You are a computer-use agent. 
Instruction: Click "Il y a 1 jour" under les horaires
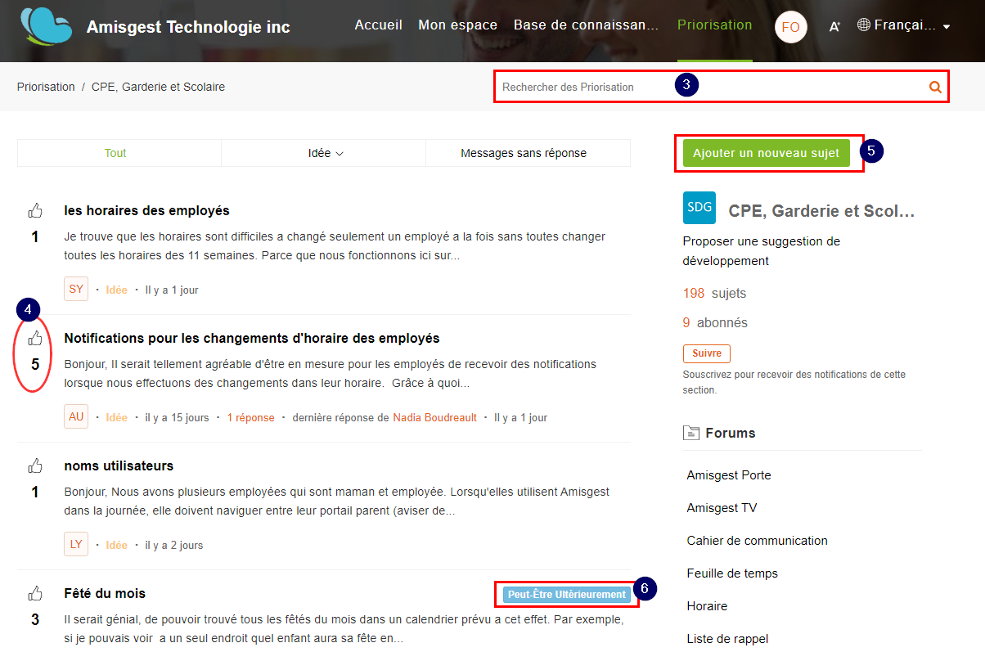point(172,290)
